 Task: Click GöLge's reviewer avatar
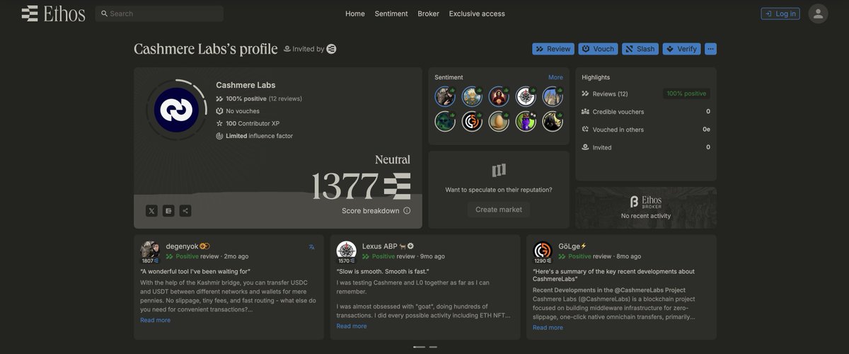(x=543, y=251)
